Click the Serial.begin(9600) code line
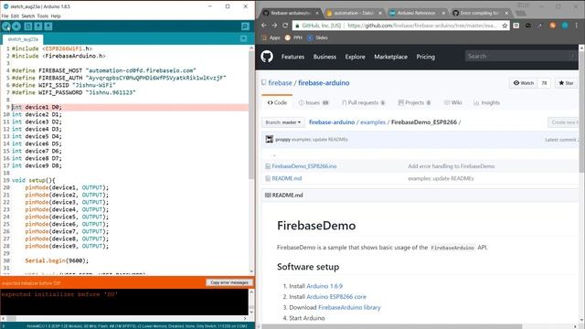The image size is (585, 329). [x=57, y=260]
